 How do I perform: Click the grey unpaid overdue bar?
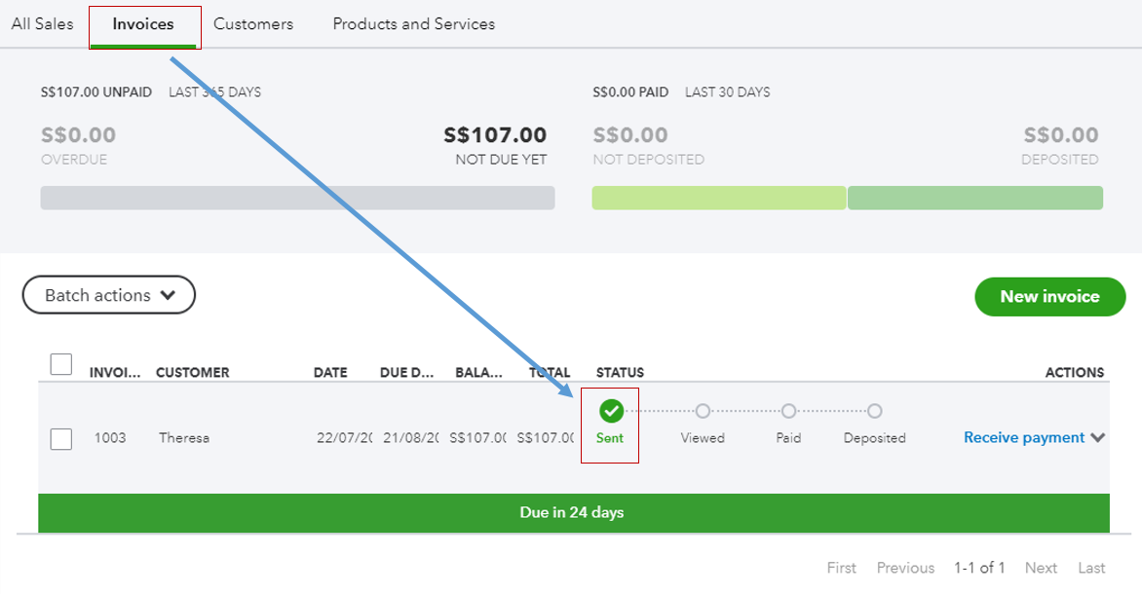pyautogui.click(x=297, y=198)
